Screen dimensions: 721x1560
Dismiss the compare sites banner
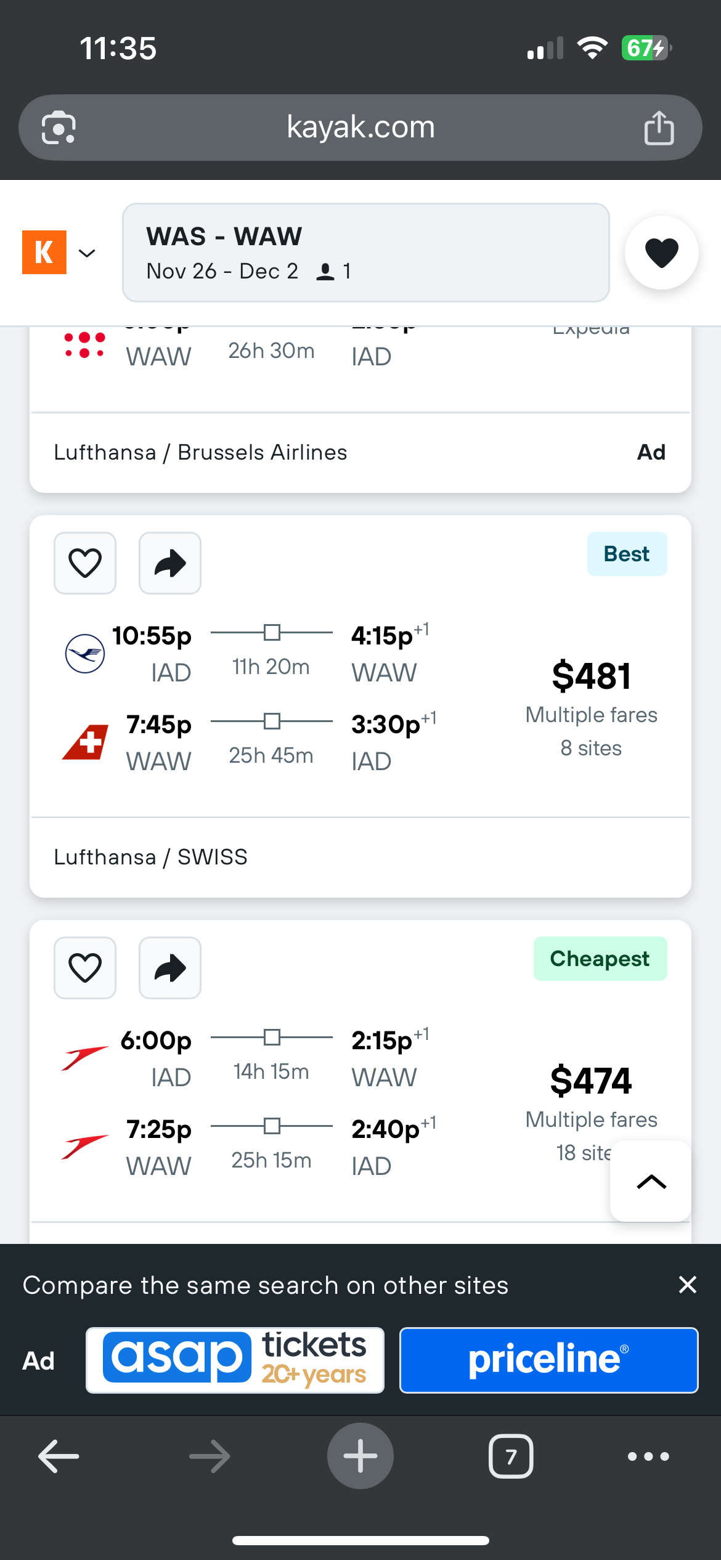coord(687,1285)
